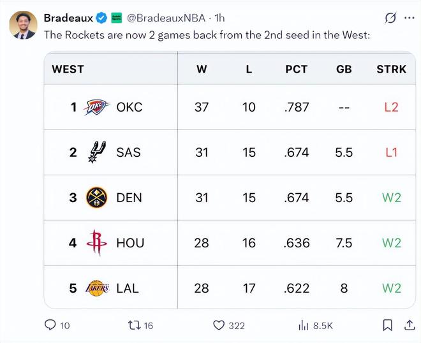The height and width of the screenshot is (343, 421).
Task: Click the OKC Thunder logo
Action: coord(97,107)
